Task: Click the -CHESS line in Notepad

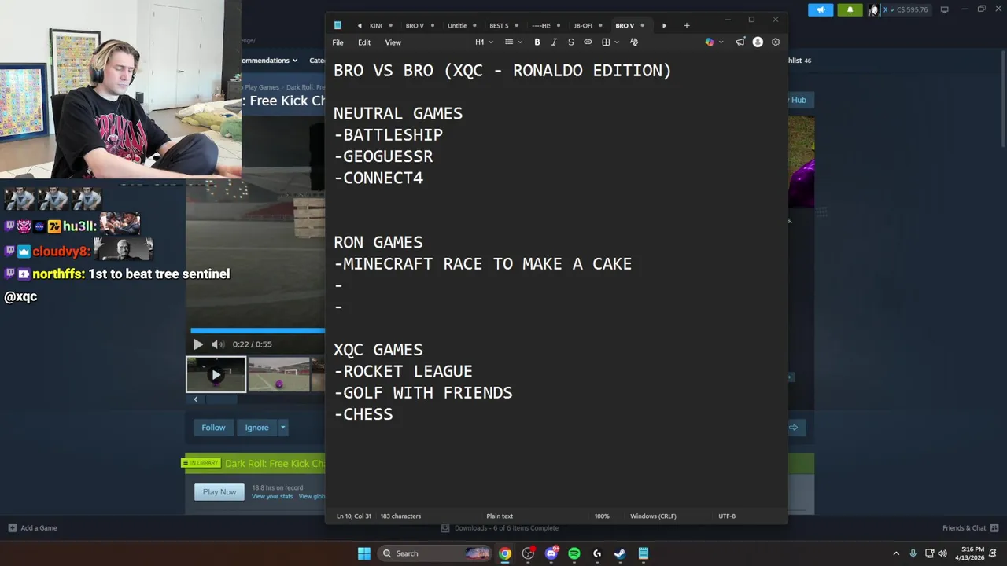Action: point(363,414)
